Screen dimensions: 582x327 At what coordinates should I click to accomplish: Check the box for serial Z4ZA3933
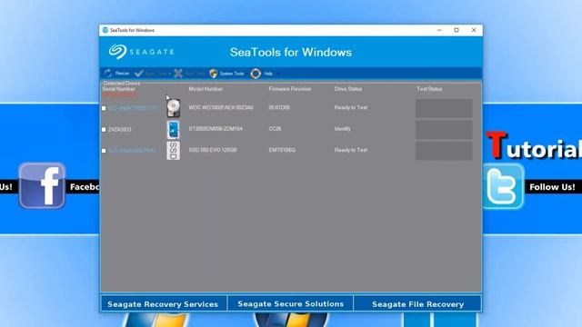(x=104, y=129)
